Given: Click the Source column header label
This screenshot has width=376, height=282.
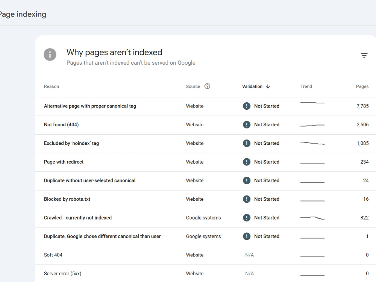Looking at the screenshot, I should pyautogui.click(x=193, y=86).
